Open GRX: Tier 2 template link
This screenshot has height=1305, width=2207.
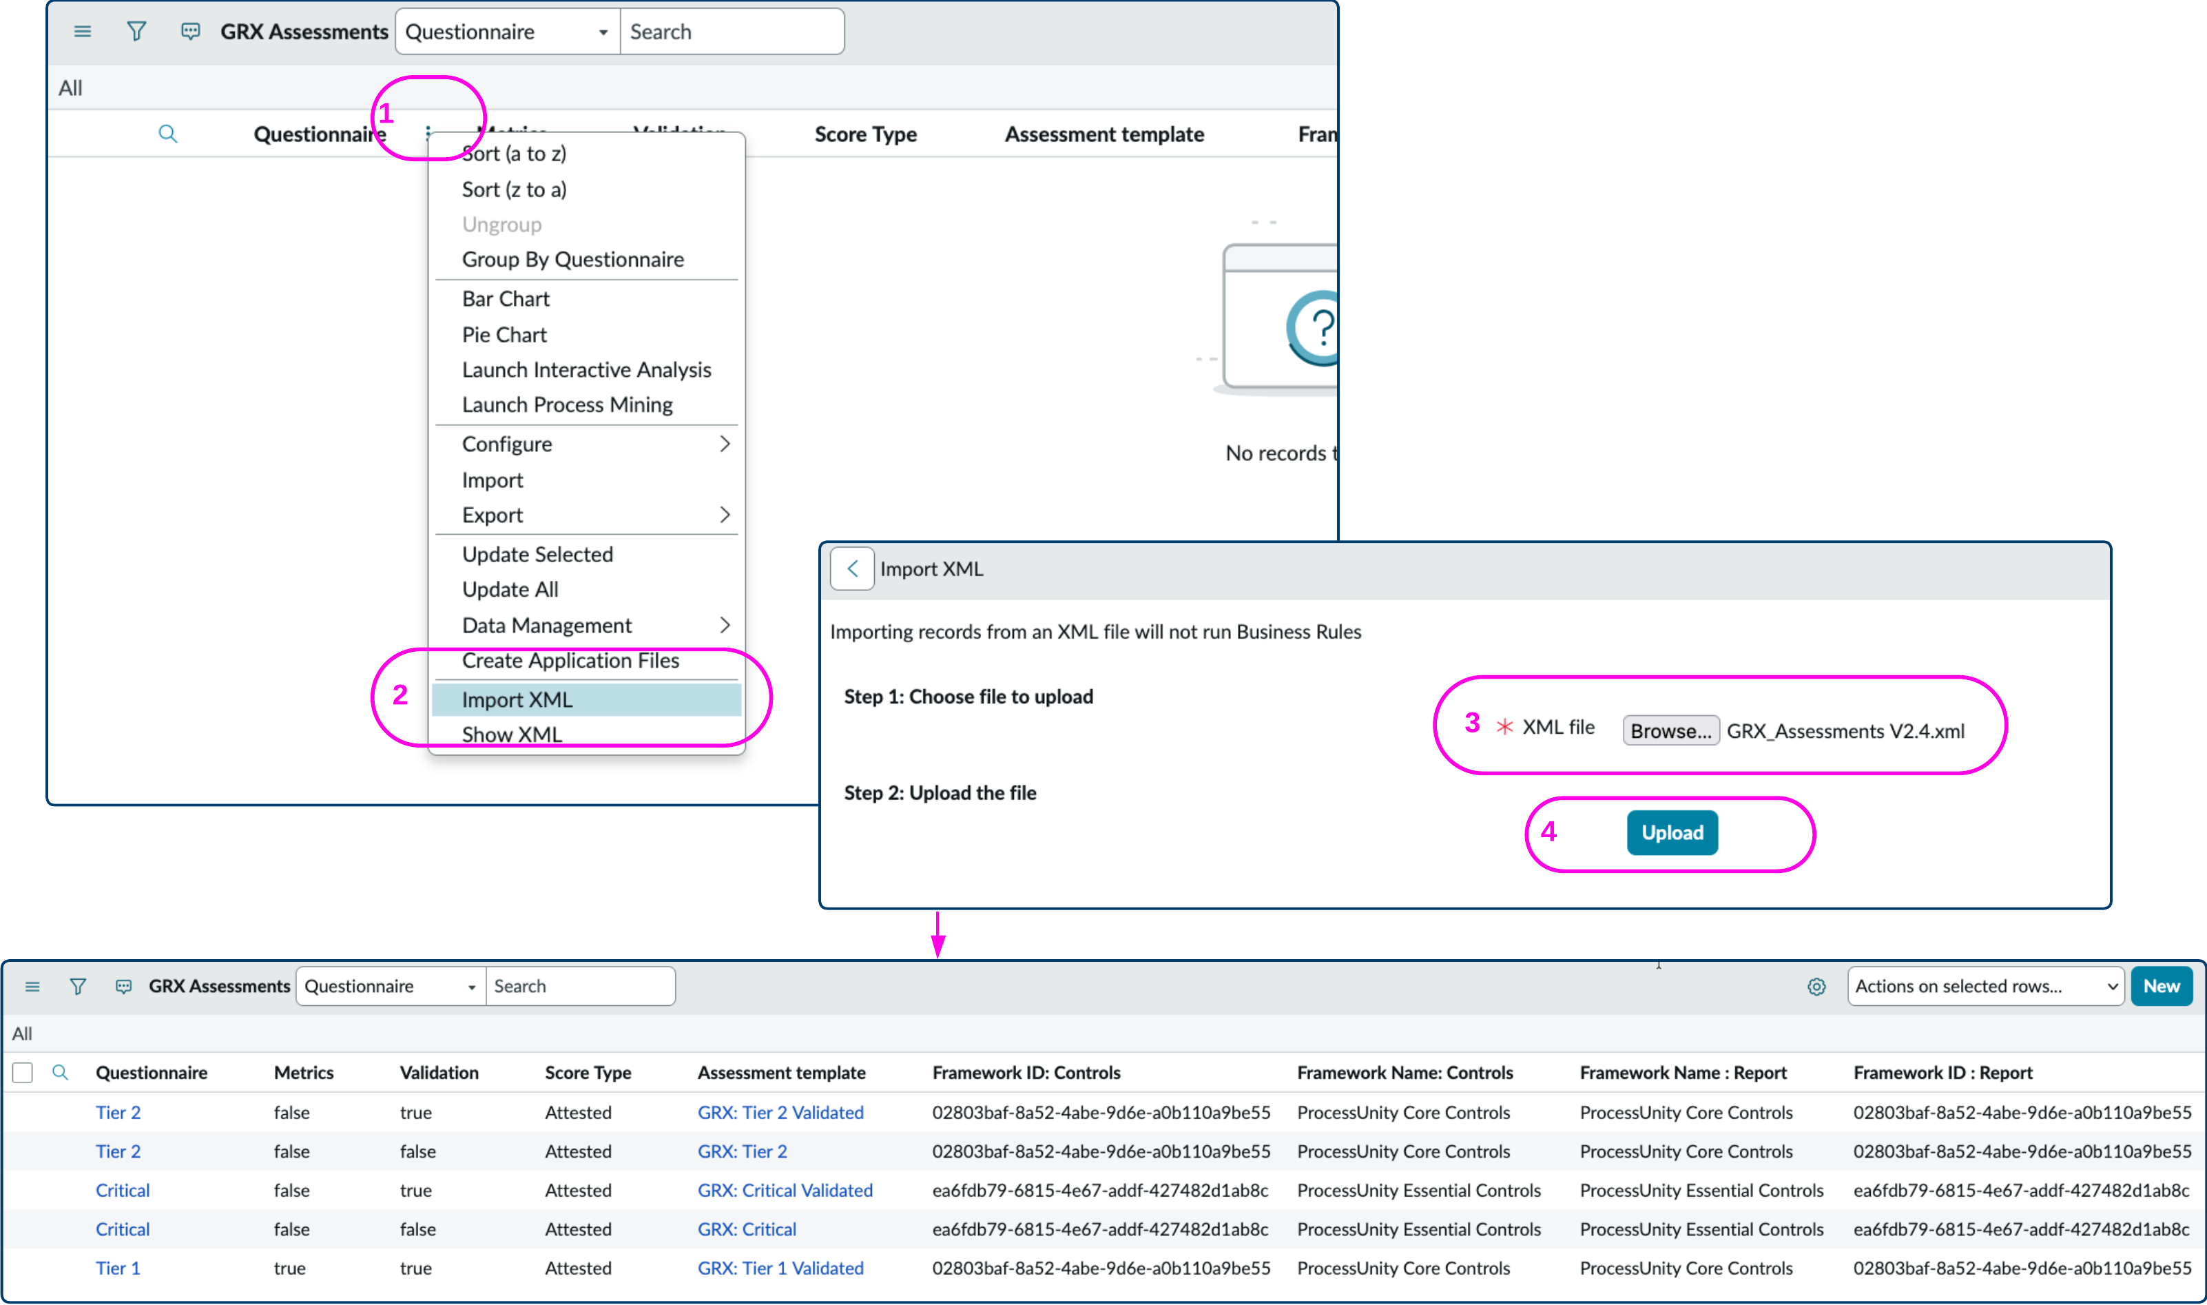[743, 1152]
